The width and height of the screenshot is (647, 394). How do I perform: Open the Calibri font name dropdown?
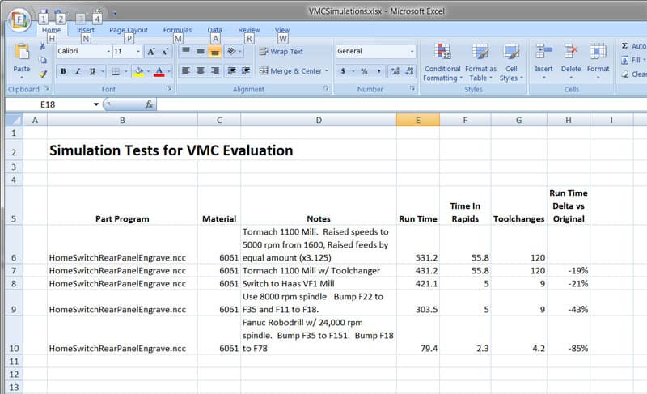pyautogui.click(x=108, y=51)
